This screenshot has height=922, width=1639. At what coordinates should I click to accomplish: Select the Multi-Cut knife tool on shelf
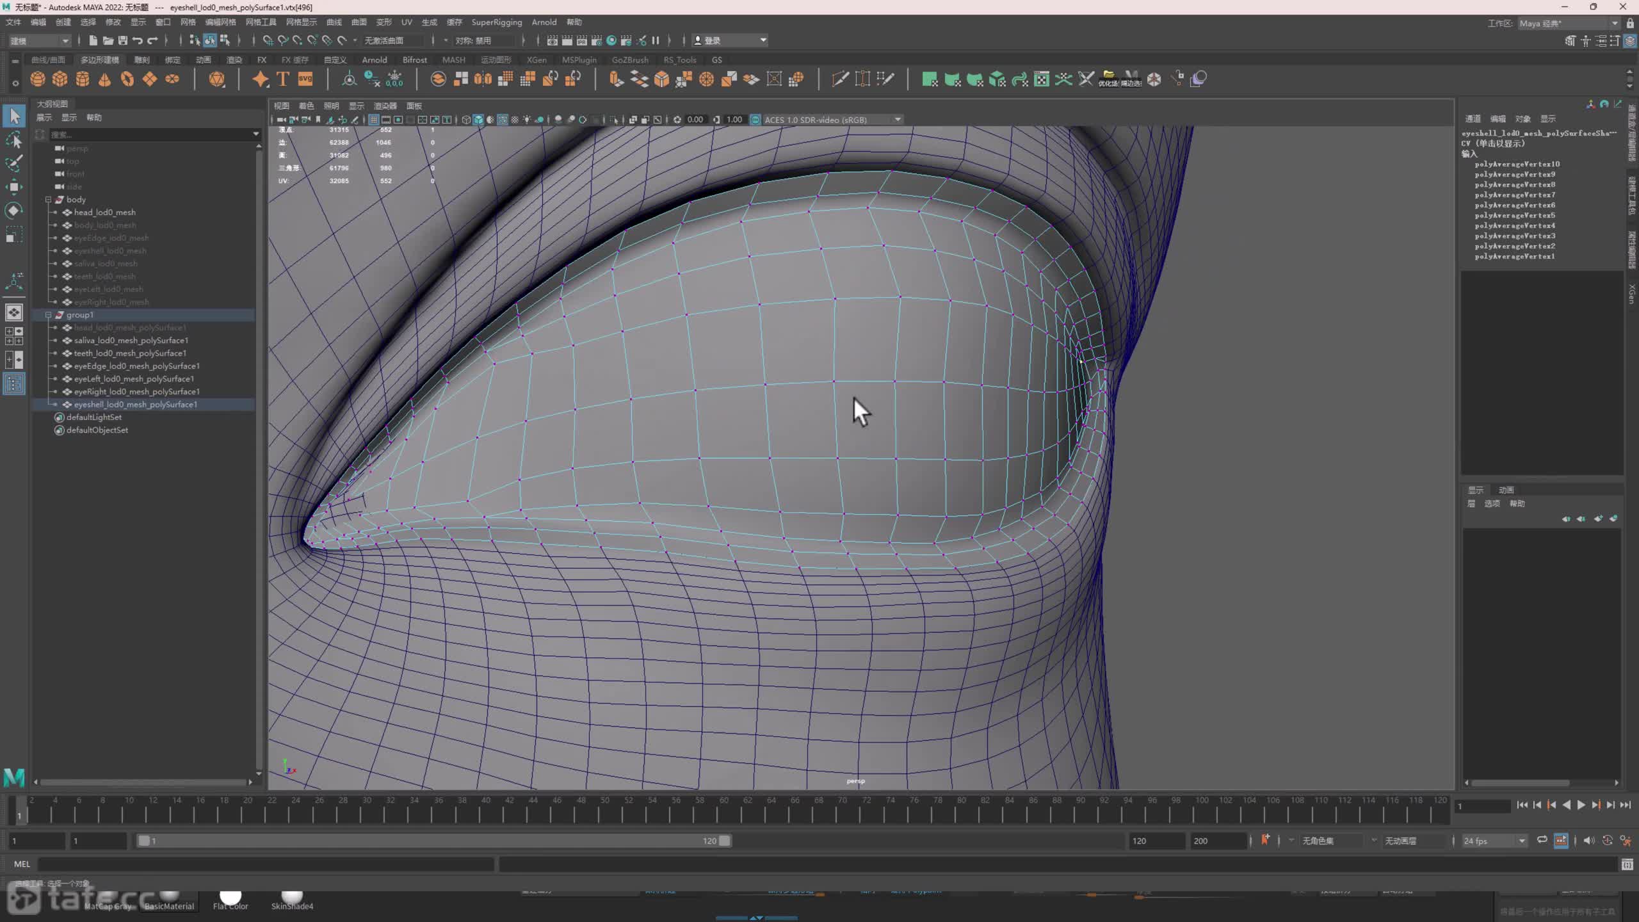pos(840,79)
